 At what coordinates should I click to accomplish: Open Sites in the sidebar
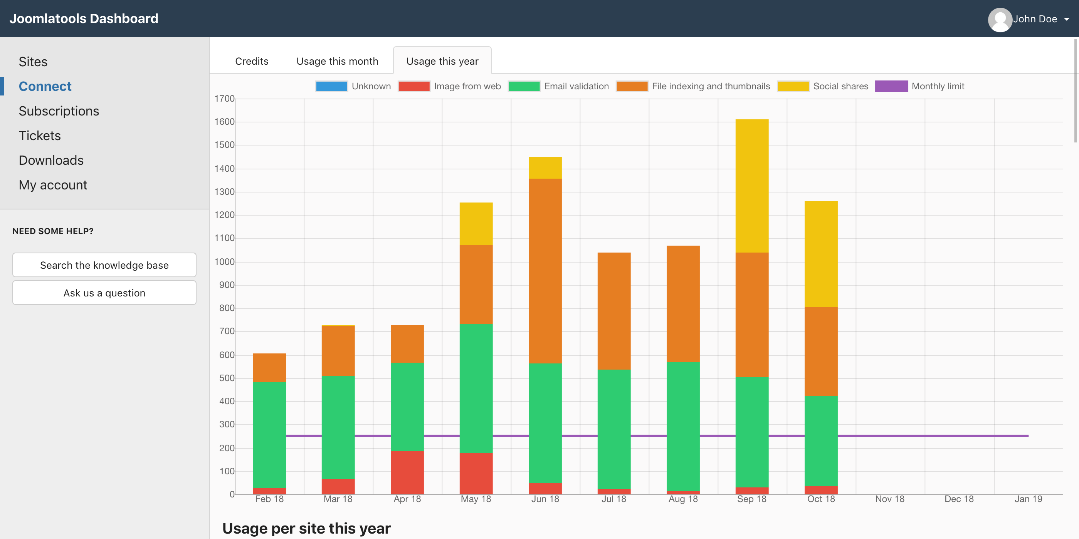pos(33,62)
